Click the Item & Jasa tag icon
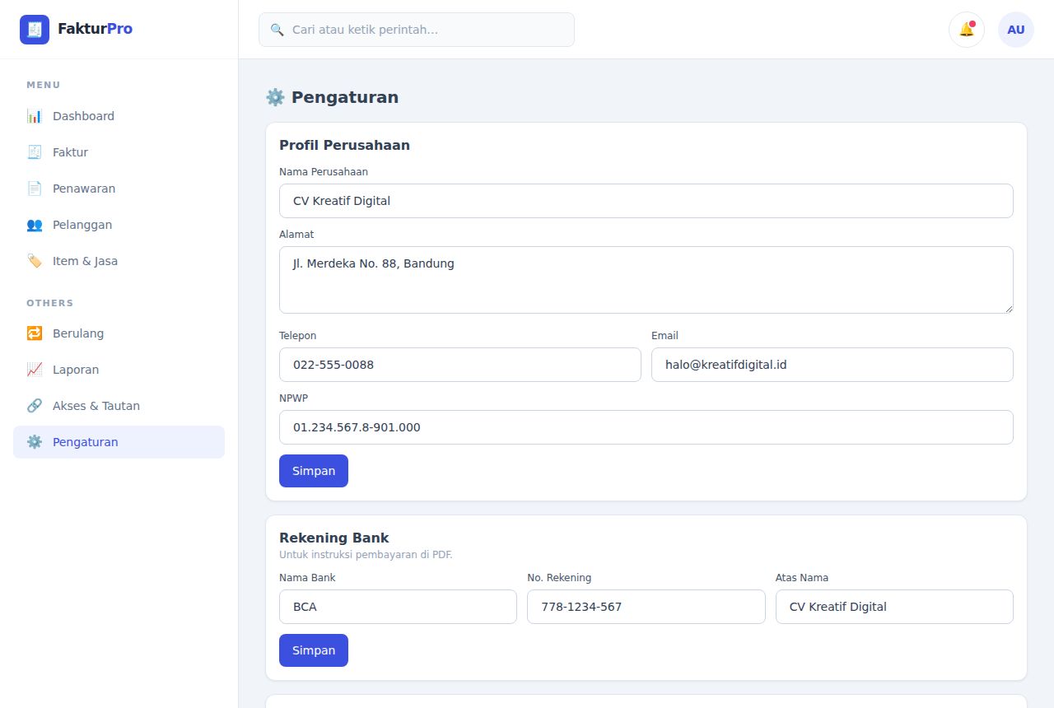Screen dimensions: 1054x708 pos(35,261)
